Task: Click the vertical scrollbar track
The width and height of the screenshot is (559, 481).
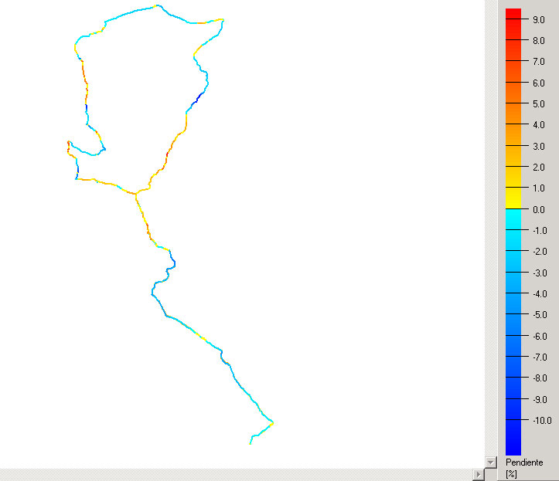Action: 490,229
